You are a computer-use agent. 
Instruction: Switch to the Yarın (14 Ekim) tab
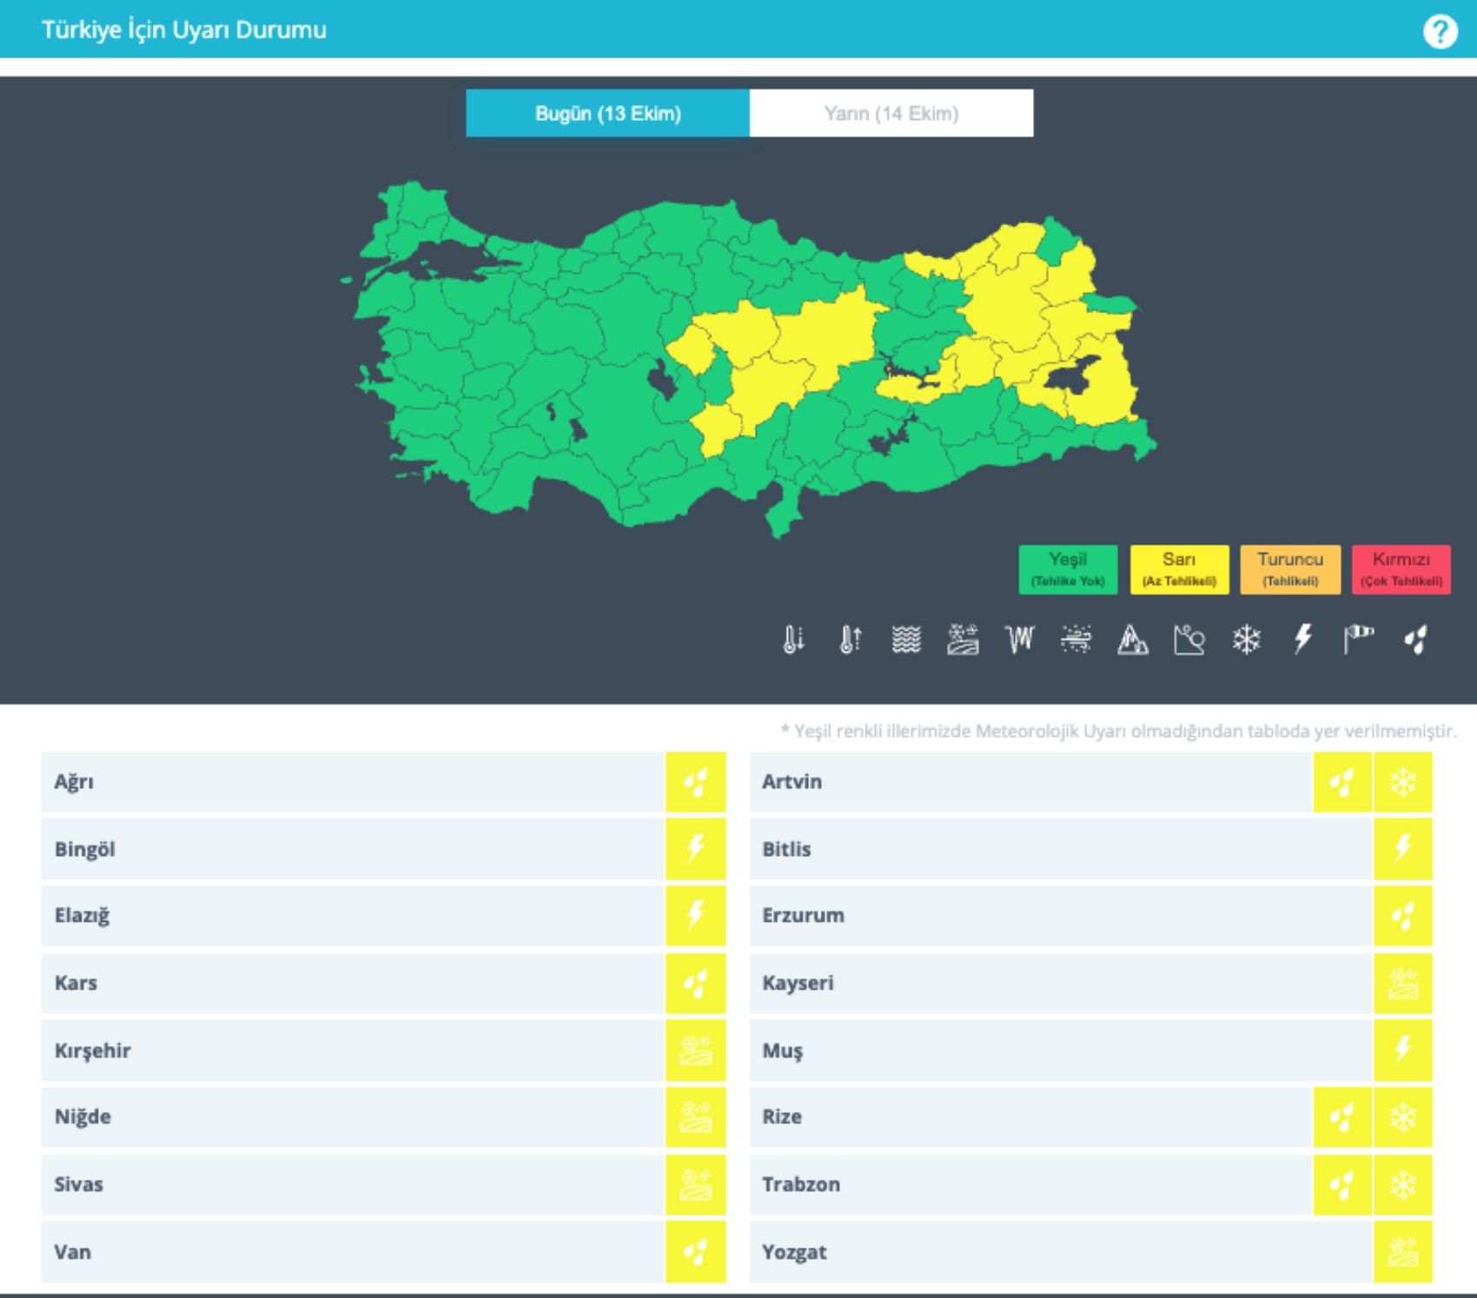pos(891,113)
